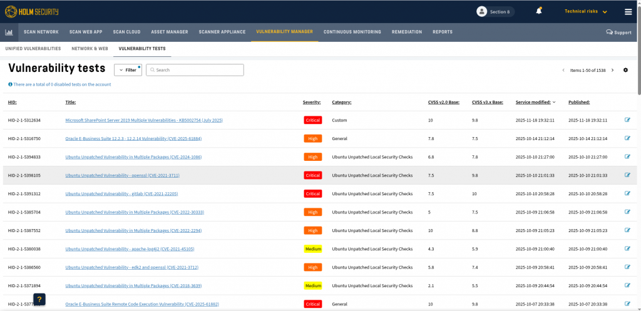Click into the Search field
The image size is (641, 311).
(x=195, y=70)
